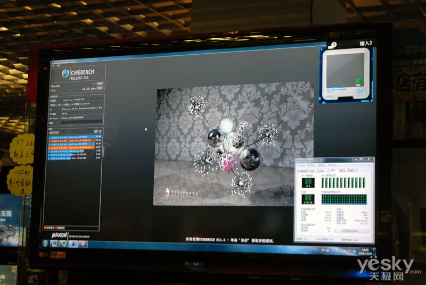Open Task Manager File menu
This screenshot has height=285, width=426.
click(301, 165)
